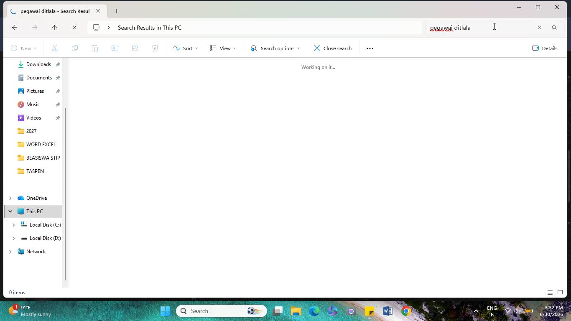Toggle the Details pane
This screenshot has height=321, width=571.
[545, 48]
